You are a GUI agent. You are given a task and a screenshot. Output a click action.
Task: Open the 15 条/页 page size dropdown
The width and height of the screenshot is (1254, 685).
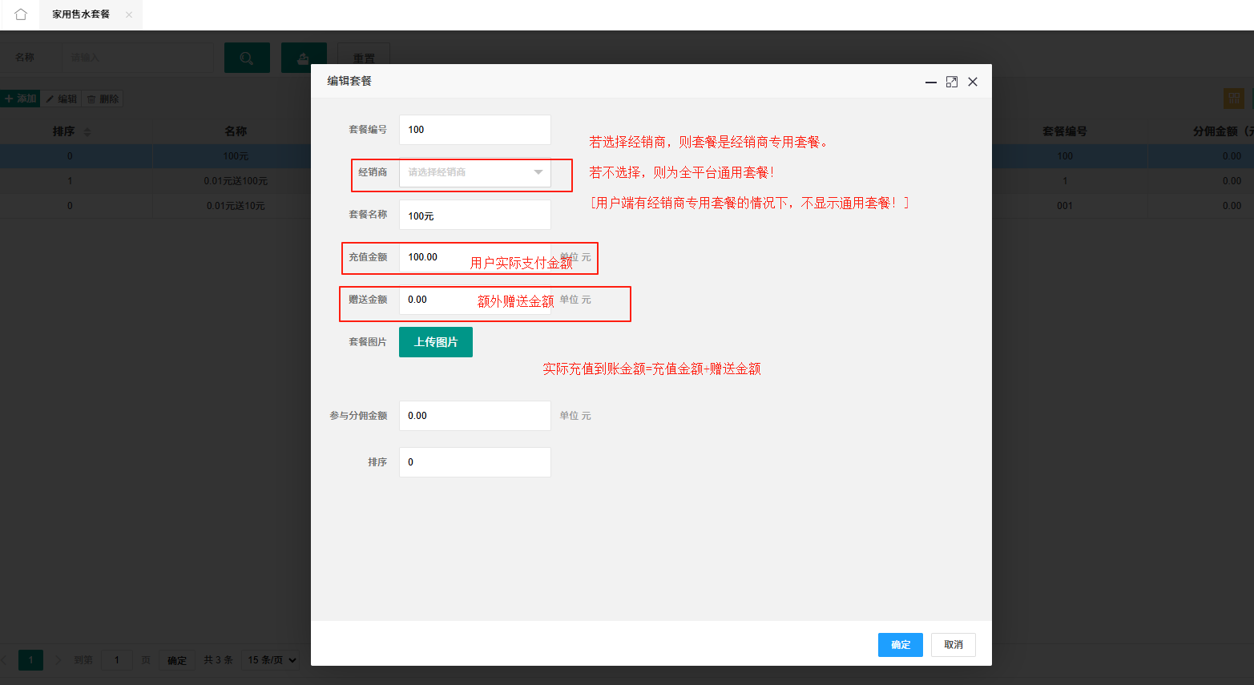[x=272, y=660]
